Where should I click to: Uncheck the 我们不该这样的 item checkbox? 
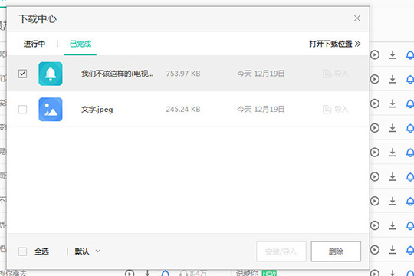pos(23,74)
